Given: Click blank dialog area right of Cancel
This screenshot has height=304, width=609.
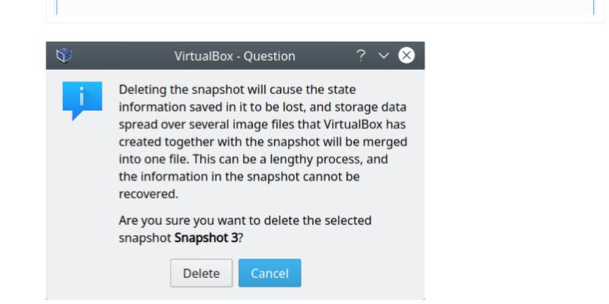Looking at the screenshot, I should [x=358, y=274].
